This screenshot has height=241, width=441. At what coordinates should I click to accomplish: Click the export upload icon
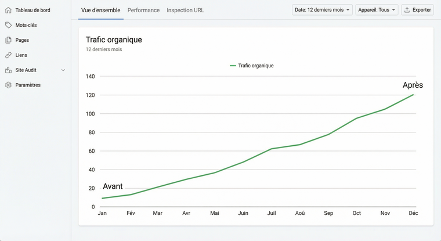(x=407, y=10)
